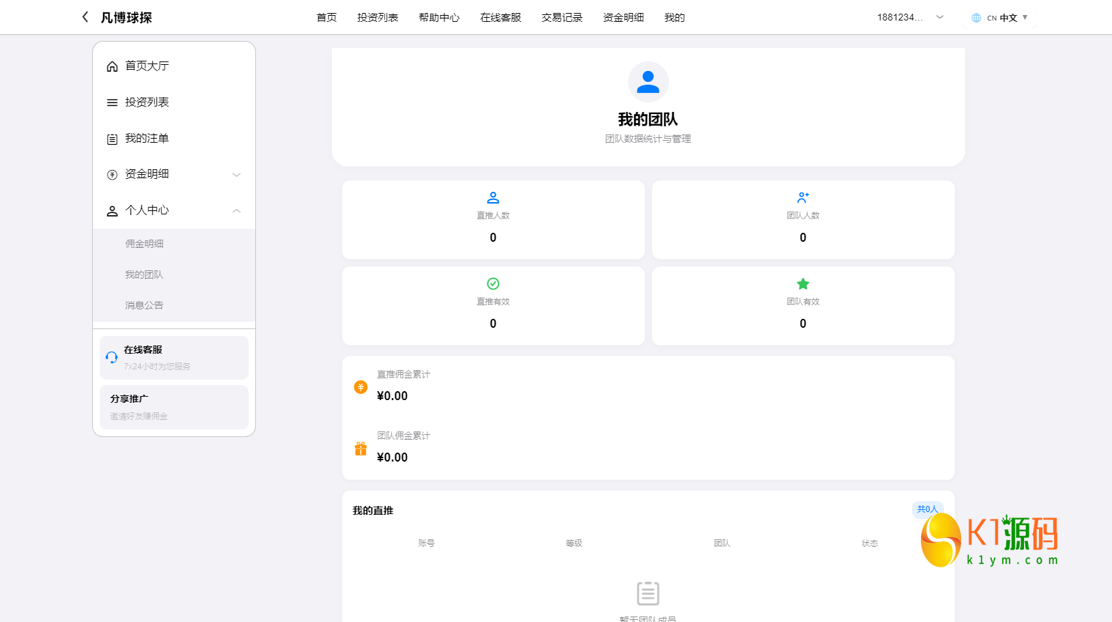Click the 佣金明细 sidebar link
The image size is (1112, 622).
tap(143, 243)
